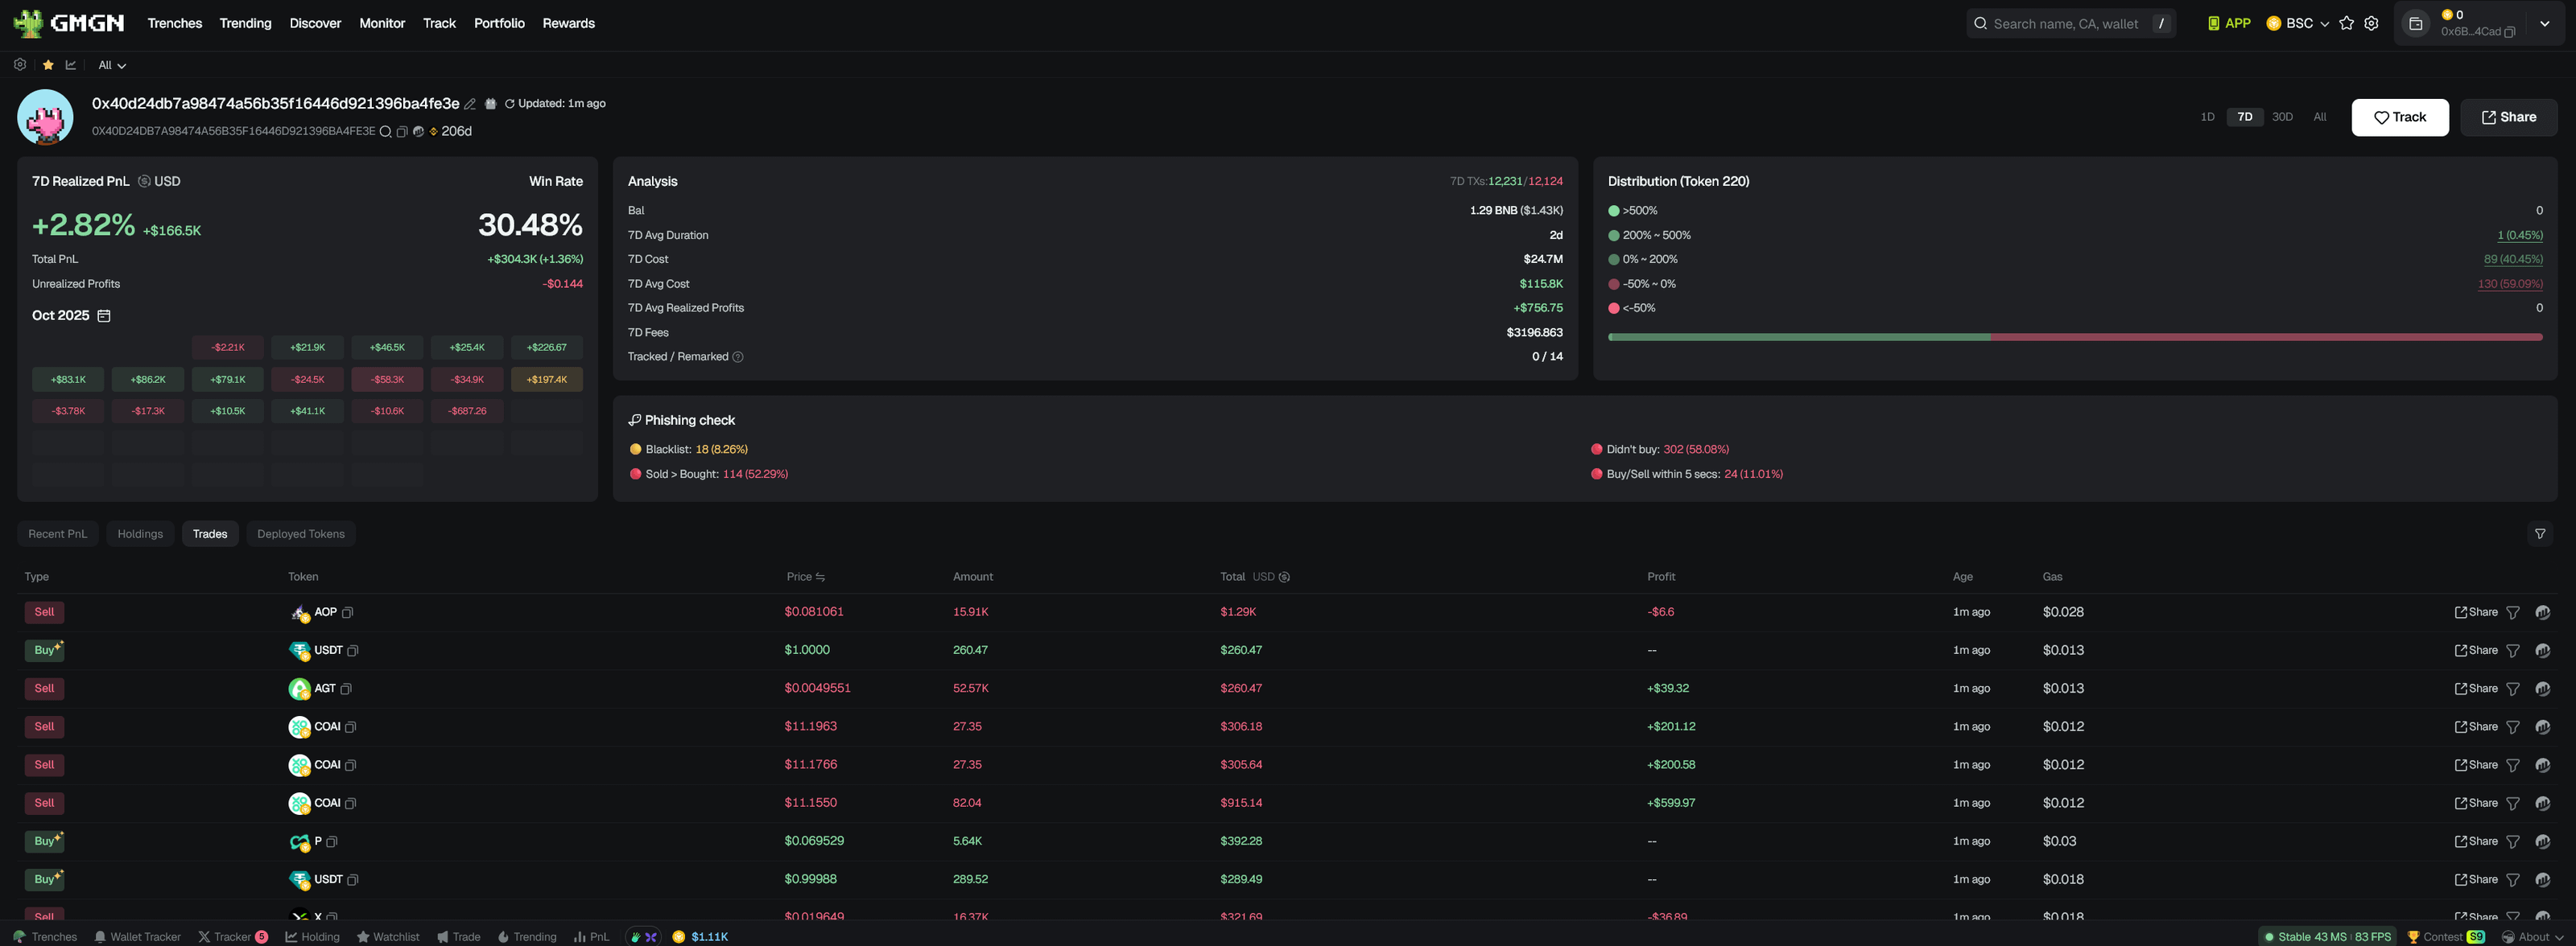Open calendar icon next to Oct 2025
Screen dimensions: 2576x946
[104, 315]
